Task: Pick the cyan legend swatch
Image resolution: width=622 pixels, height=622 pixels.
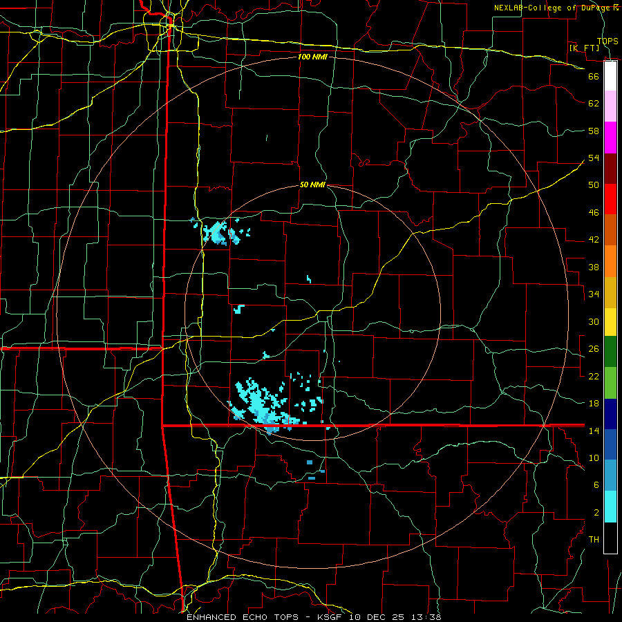Action: point(610,507)
